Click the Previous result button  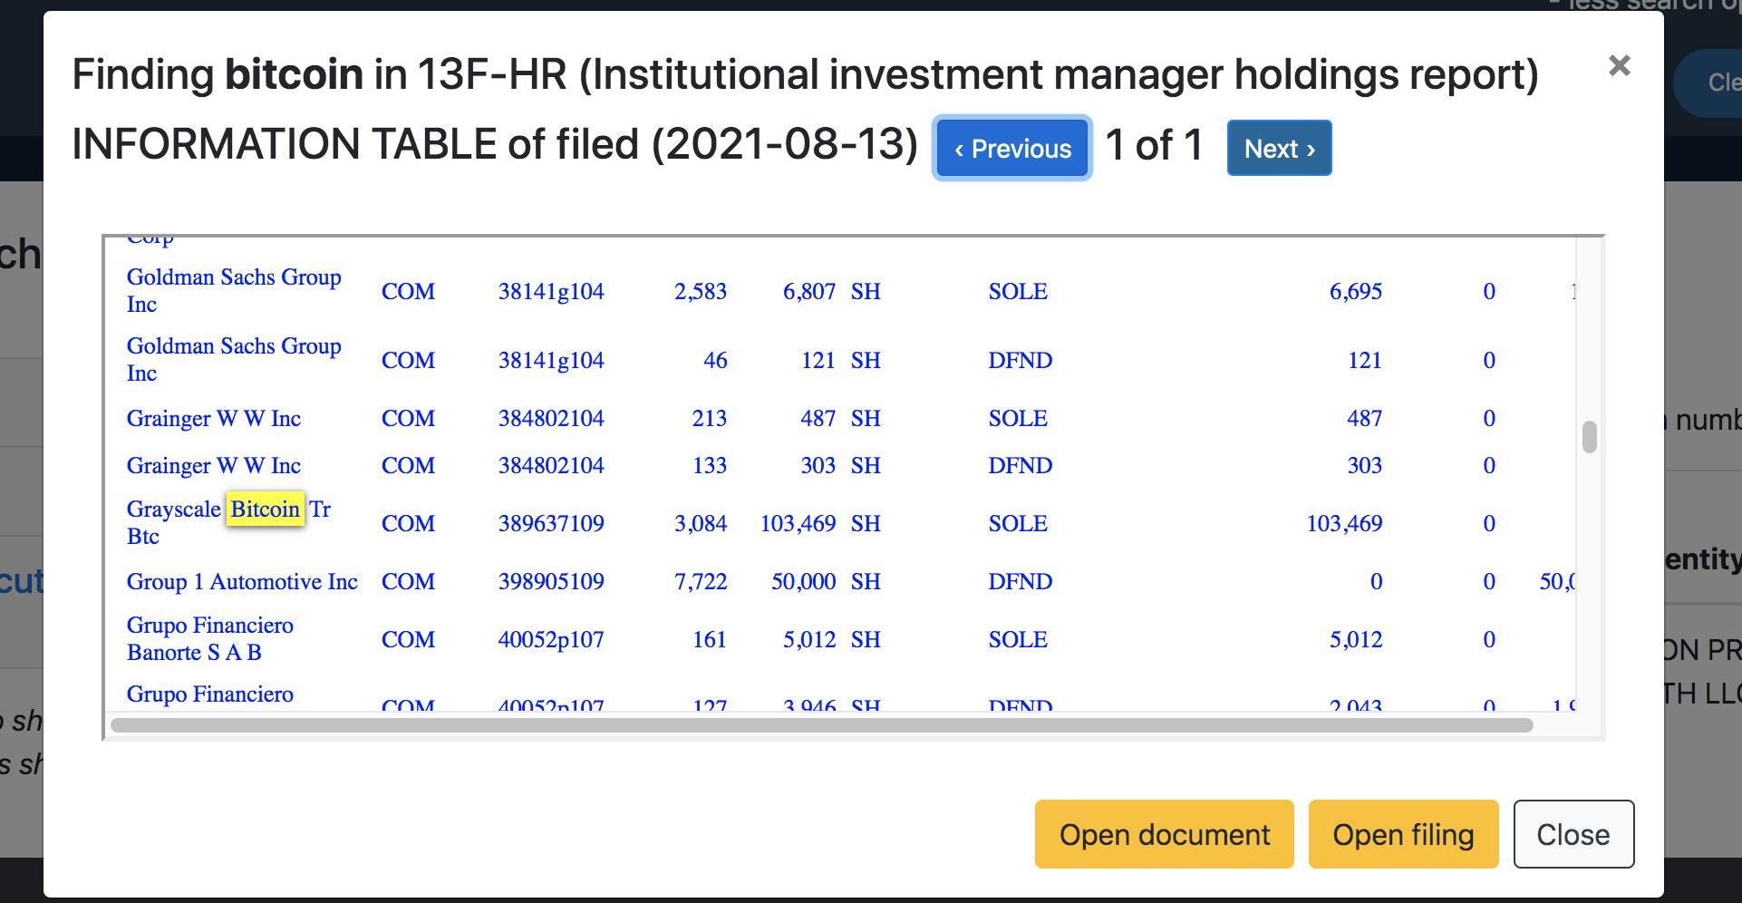1011,149
